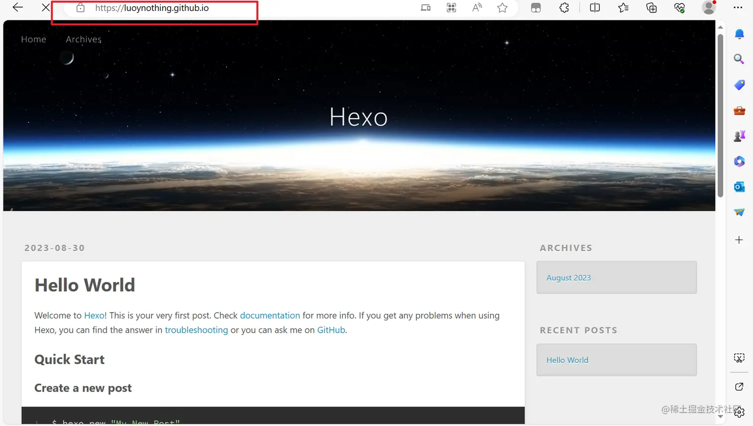Click the RECENT POSTS sidebar heading
This screenshot has height=426, width=753.
579,330
